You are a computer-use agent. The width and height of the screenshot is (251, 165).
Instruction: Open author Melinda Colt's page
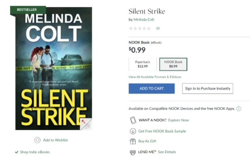[144, 20]
